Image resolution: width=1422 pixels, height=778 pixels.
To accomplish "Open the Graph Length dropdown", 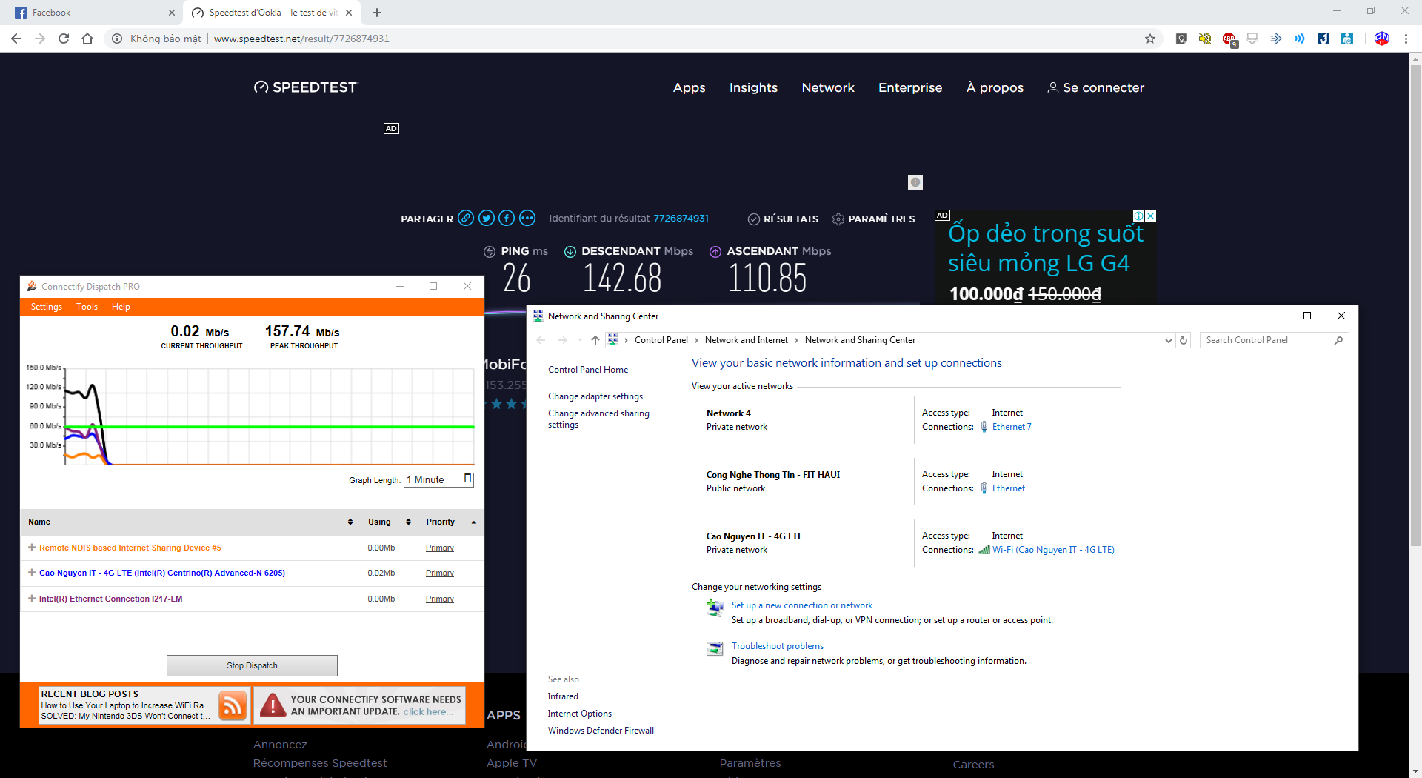I will coord(438,479).
